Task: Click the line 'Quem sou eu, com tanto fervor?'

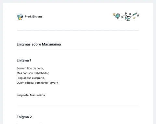Action: pyautogui.click(x=37, y=83)
